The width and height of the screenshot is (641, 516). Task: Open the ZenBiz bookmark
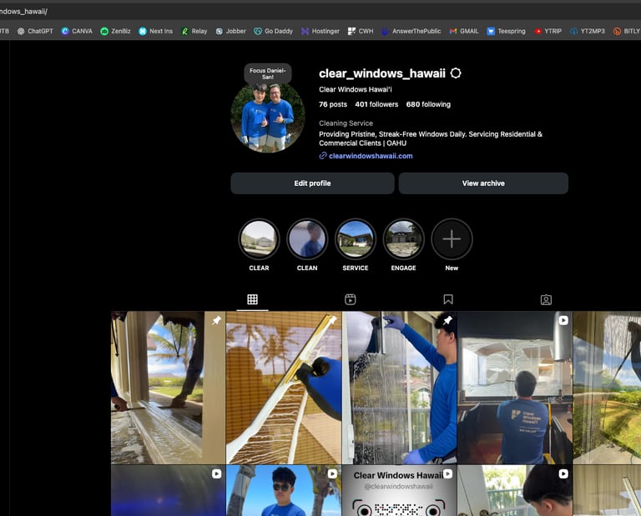point(115,31)
